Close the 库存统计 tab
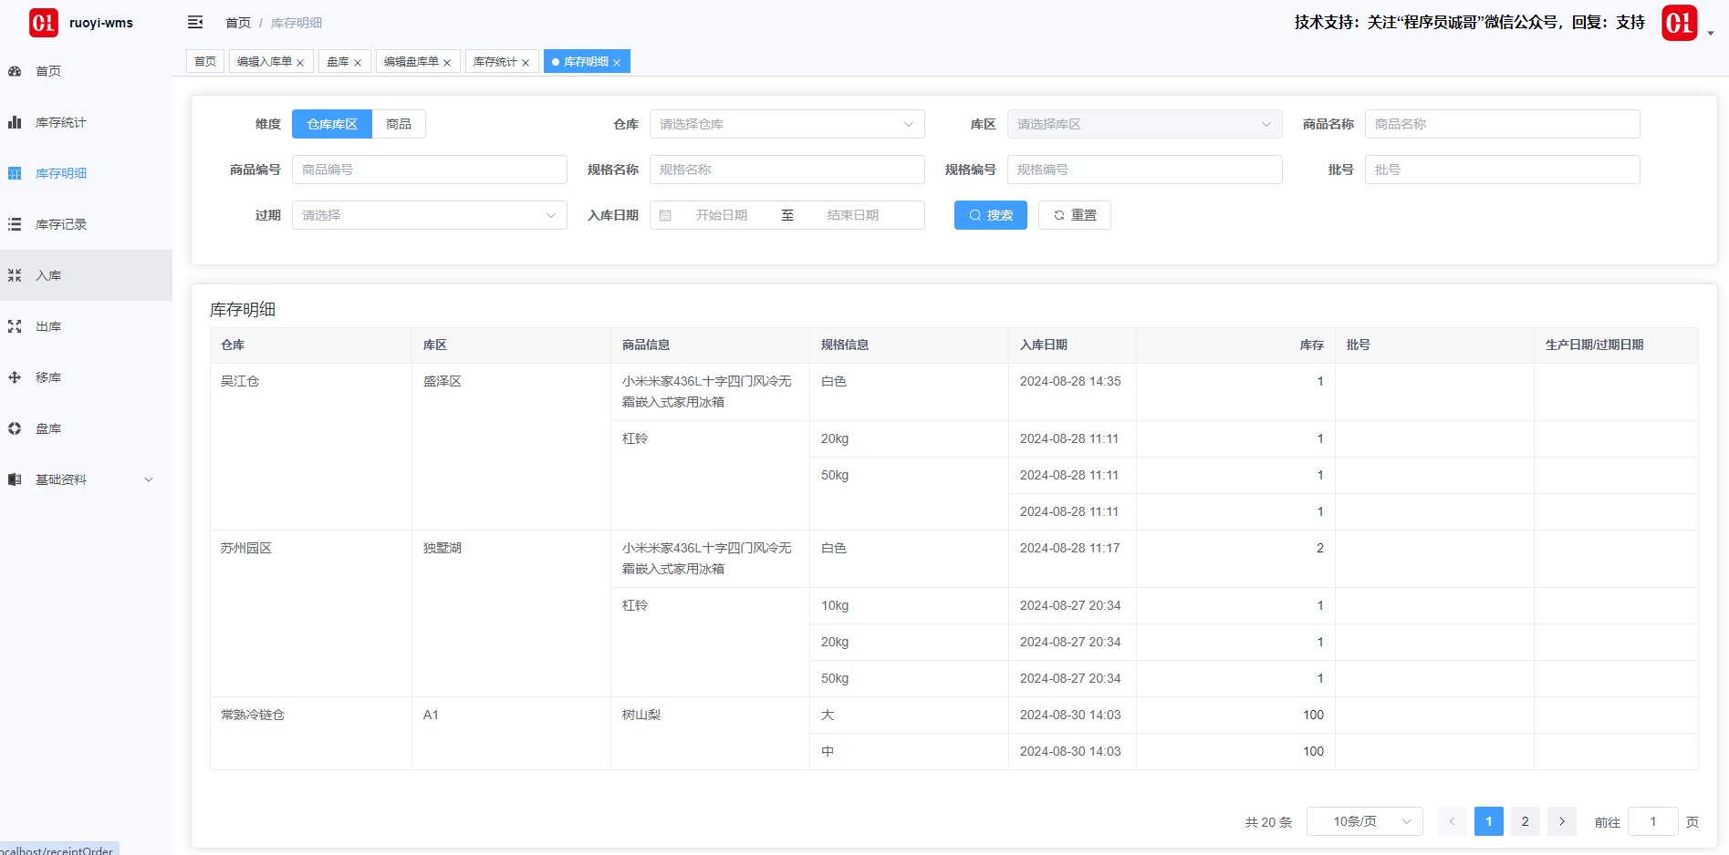This screenshot has width=1729, height=855. [526, 63]
